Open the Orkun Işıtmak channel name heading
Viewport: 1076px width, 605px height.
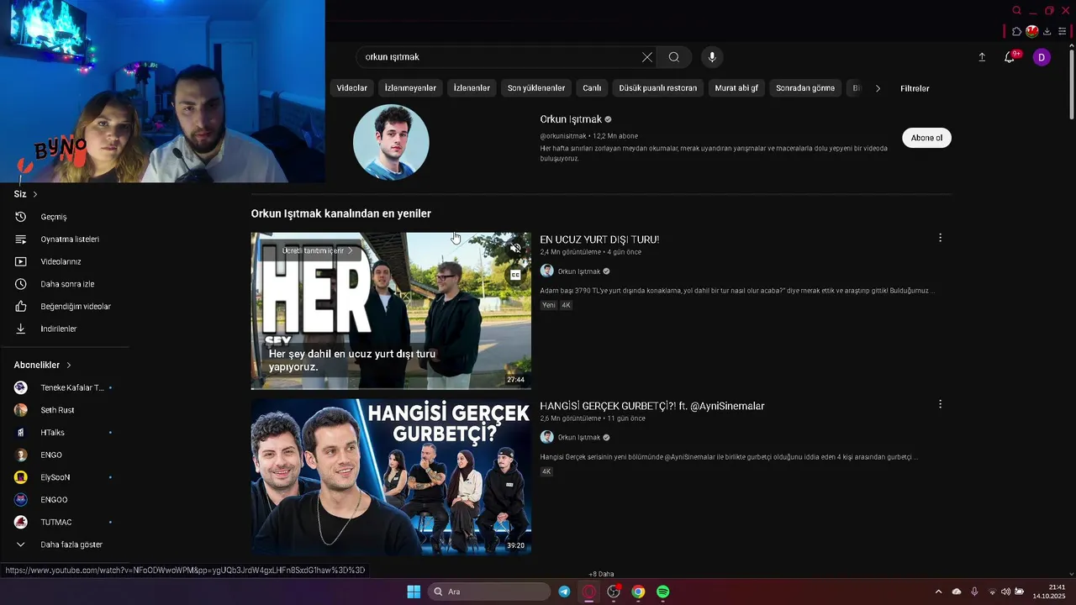571,119
